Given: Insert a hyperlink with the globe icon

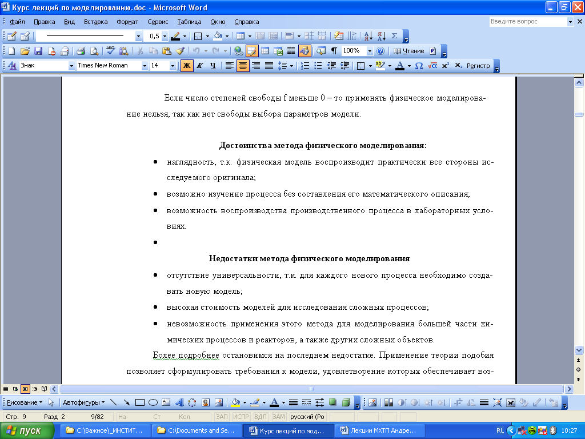Looking at the screenshot, I should pyautogui.click(x=238, y=51).
